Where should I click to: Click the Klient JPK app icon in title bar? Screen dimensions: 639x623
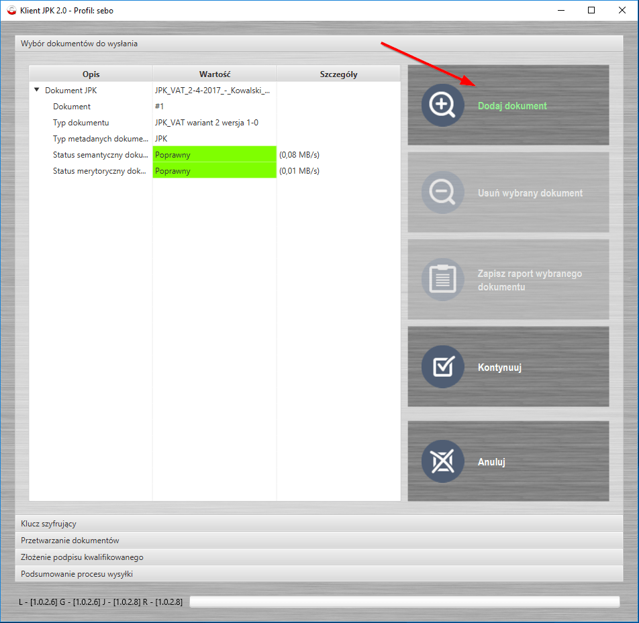pos(11,11)
